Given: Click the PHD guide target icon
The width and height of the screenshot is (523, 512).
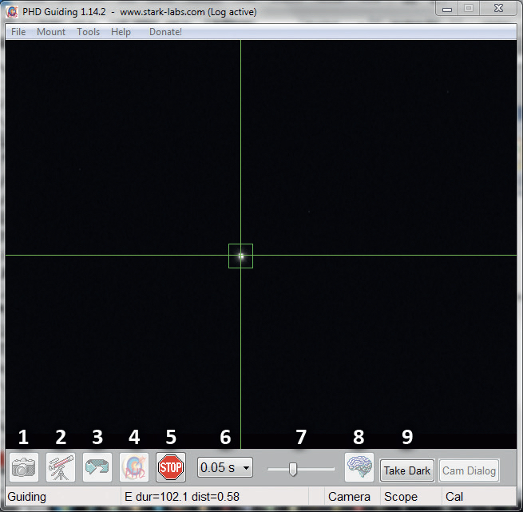Looking at the screenshot, I should [134, 467].
